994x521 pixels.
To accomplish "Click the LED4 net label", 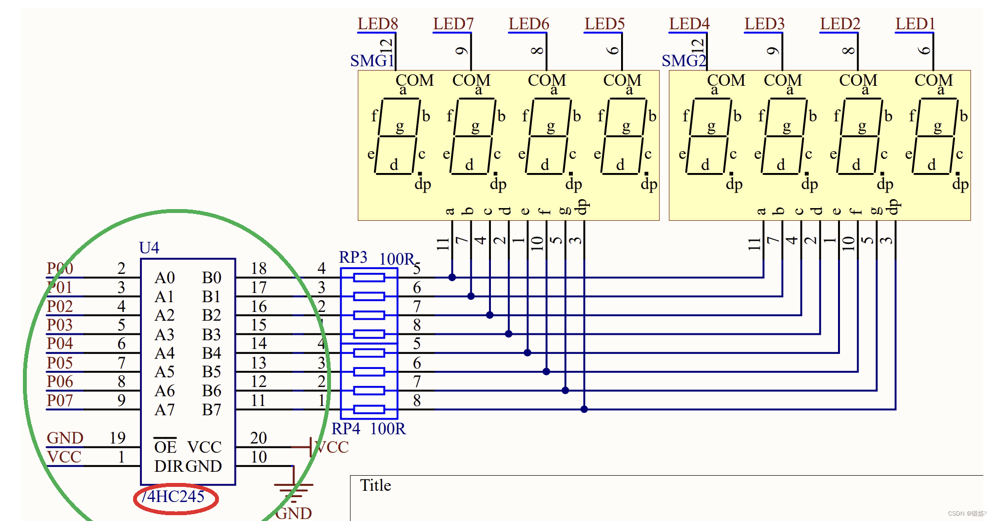I will coord(689,23).
